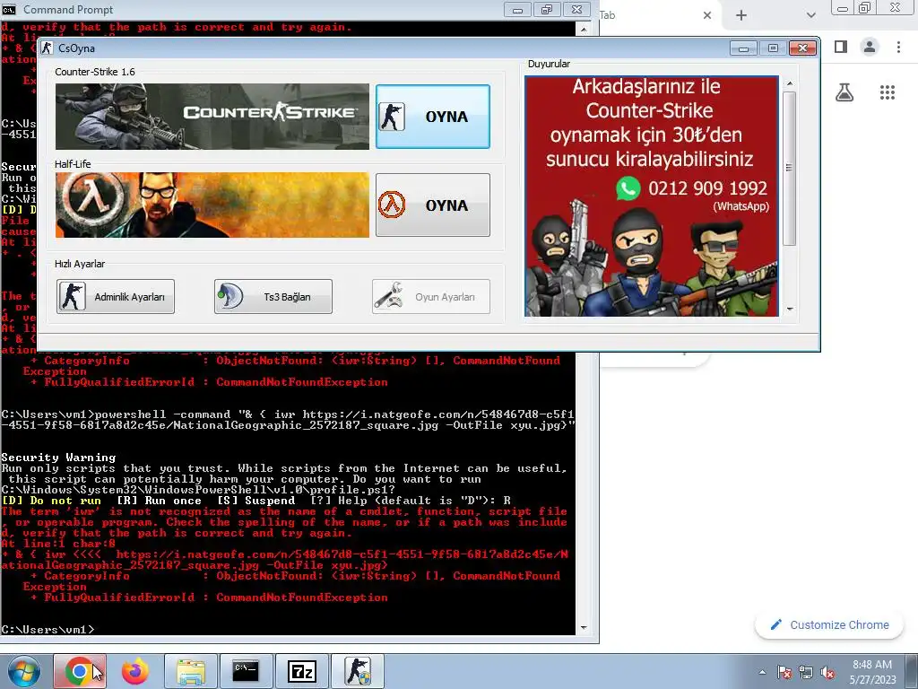Close the current Chrome tab
This screenshot has height=689, width=918.
[x=707, y=15]
